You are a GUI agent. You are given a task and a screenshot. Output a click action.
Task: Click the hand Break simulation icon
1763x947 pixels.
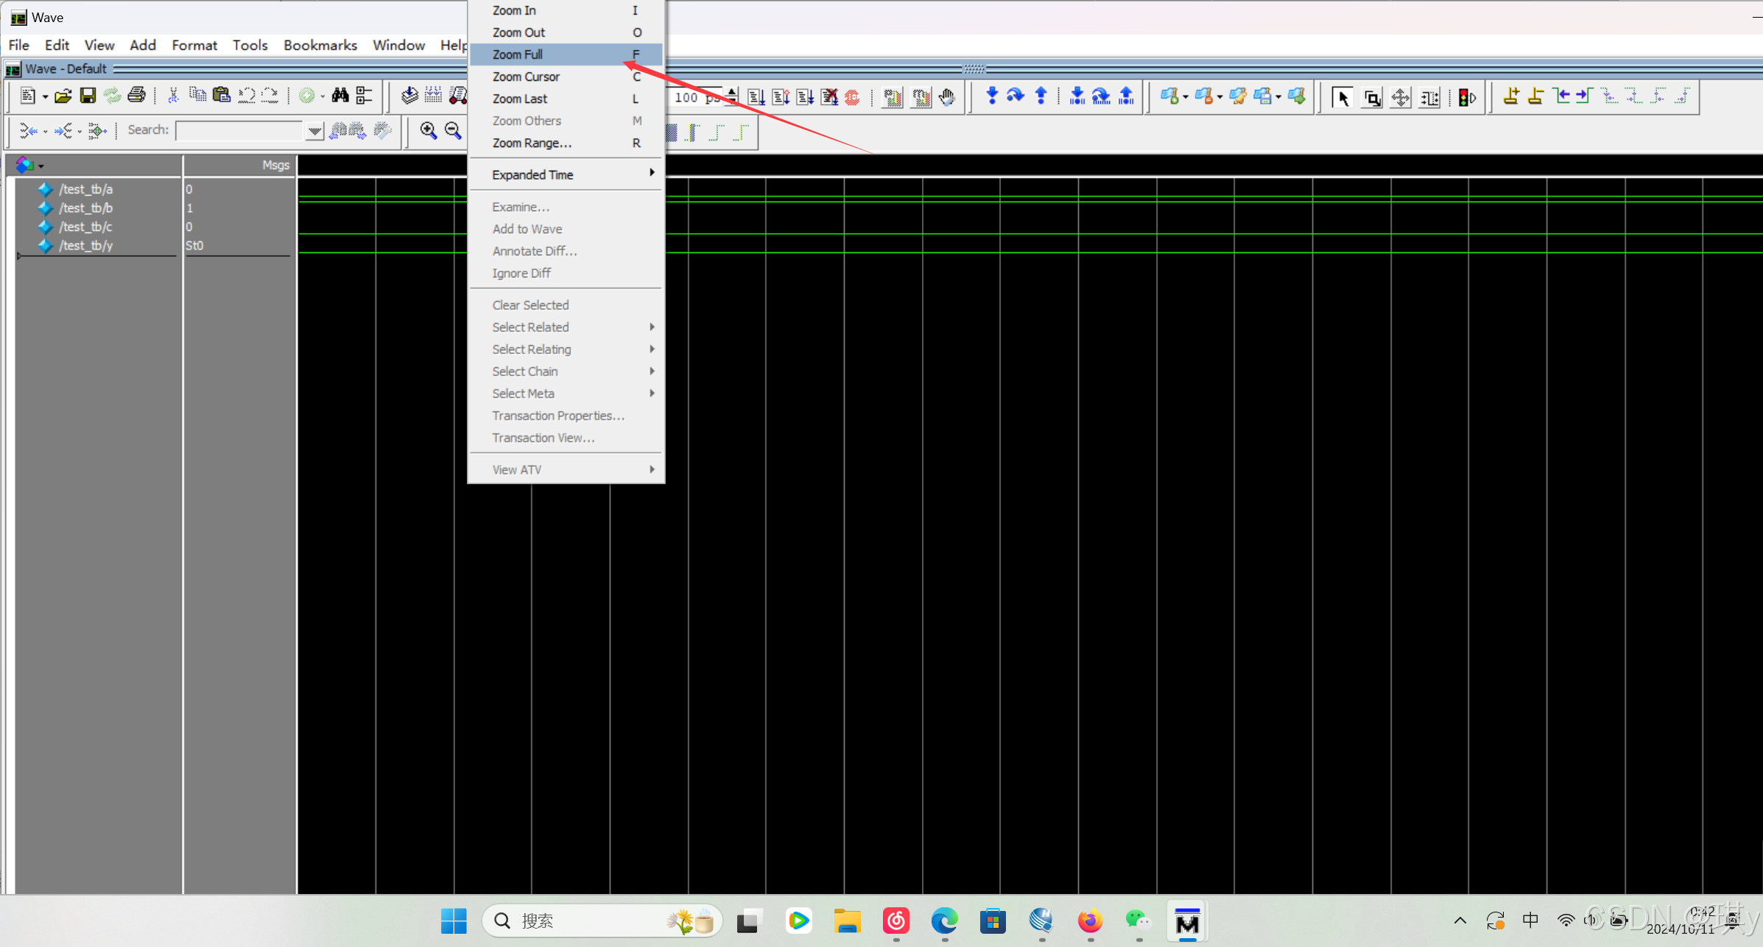click(947, 96)
